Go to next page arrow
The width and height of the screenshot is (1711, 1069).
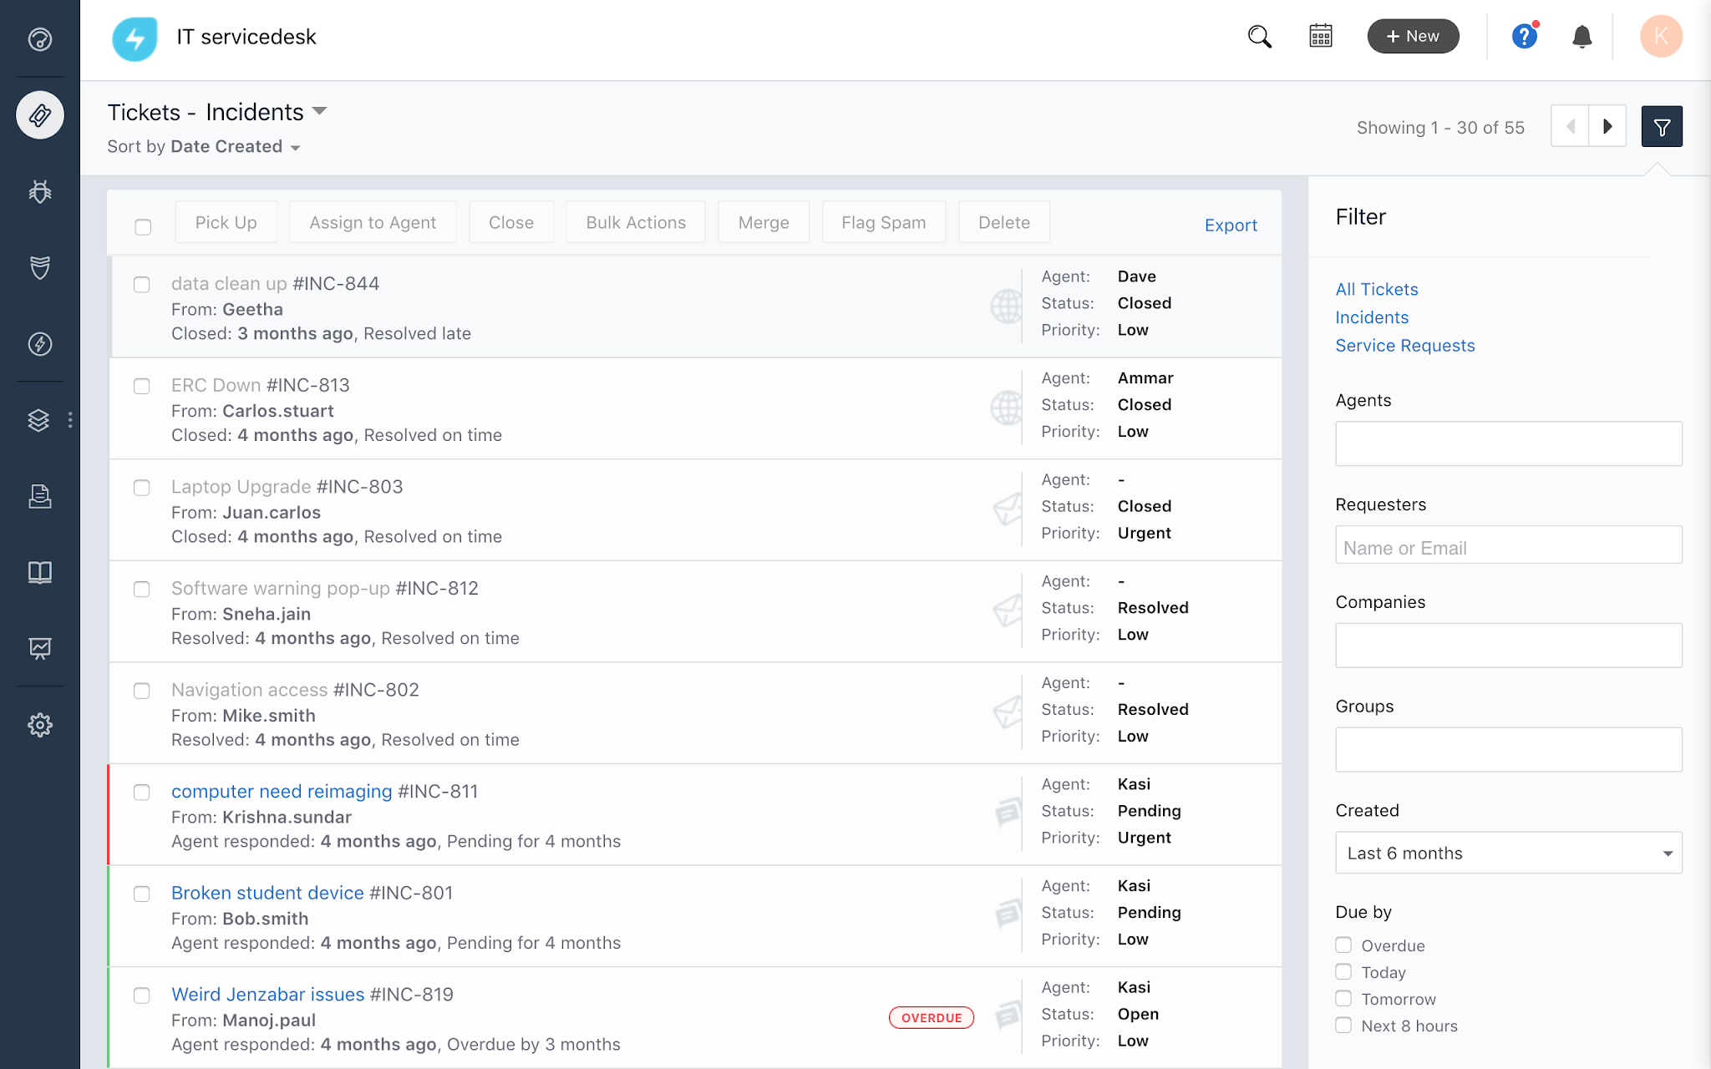click(1607, 127)
